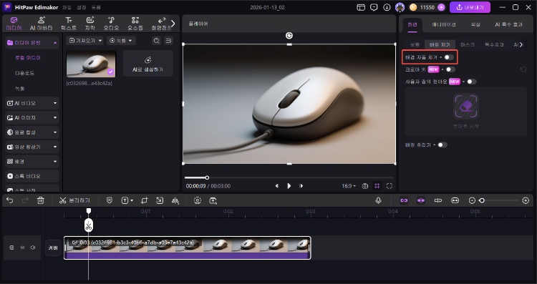Enable 사용자 정의 컷아웃 toggle

472,82
